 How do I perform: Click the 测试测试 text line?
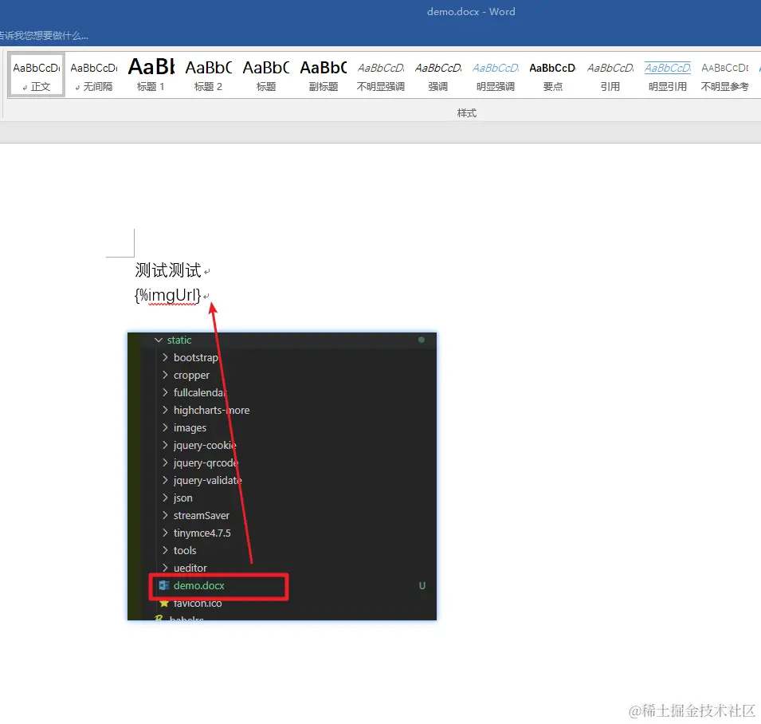point(168,270)
